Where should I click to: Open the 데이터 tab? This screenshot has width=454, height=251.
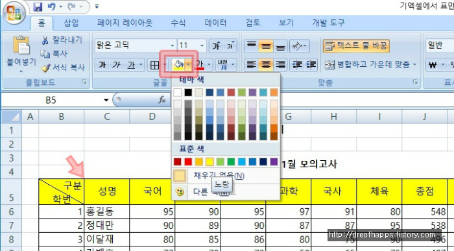[x=215, y=23]
